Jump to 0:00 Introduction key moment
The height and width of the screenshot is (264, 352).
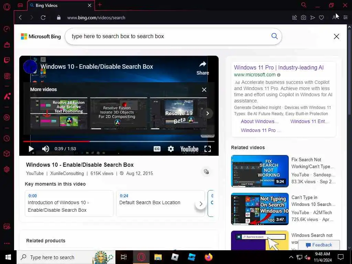pyautogui.click(x=69, y=203)
